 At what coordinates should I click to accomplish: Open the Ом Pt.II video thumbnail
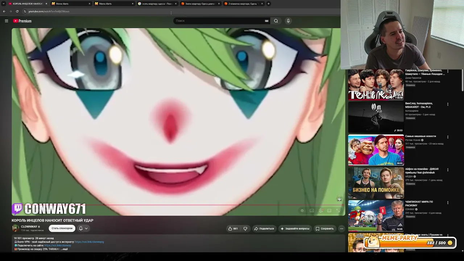click(x=376, y=117)
